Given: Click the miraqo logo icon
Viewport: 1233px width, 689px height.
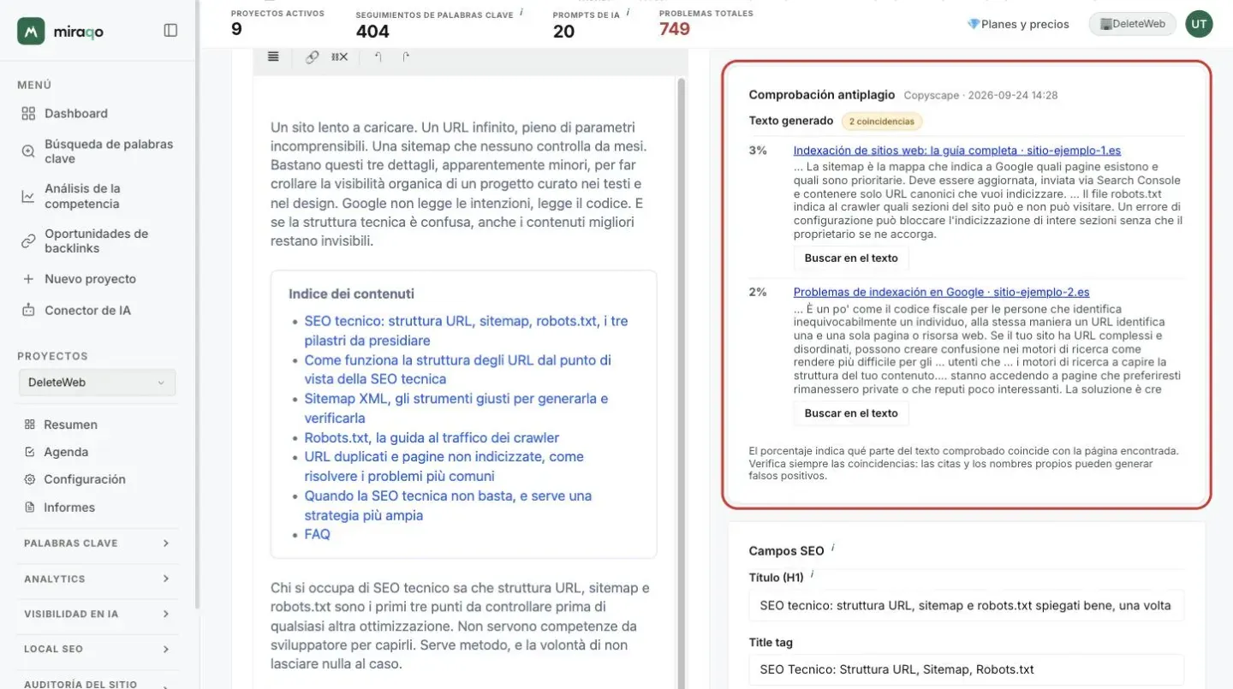Looking at the screenshot, I should click(31, 31).
